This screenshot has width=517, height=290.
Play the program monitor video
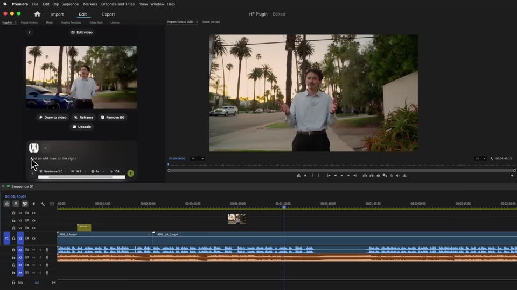341,176
